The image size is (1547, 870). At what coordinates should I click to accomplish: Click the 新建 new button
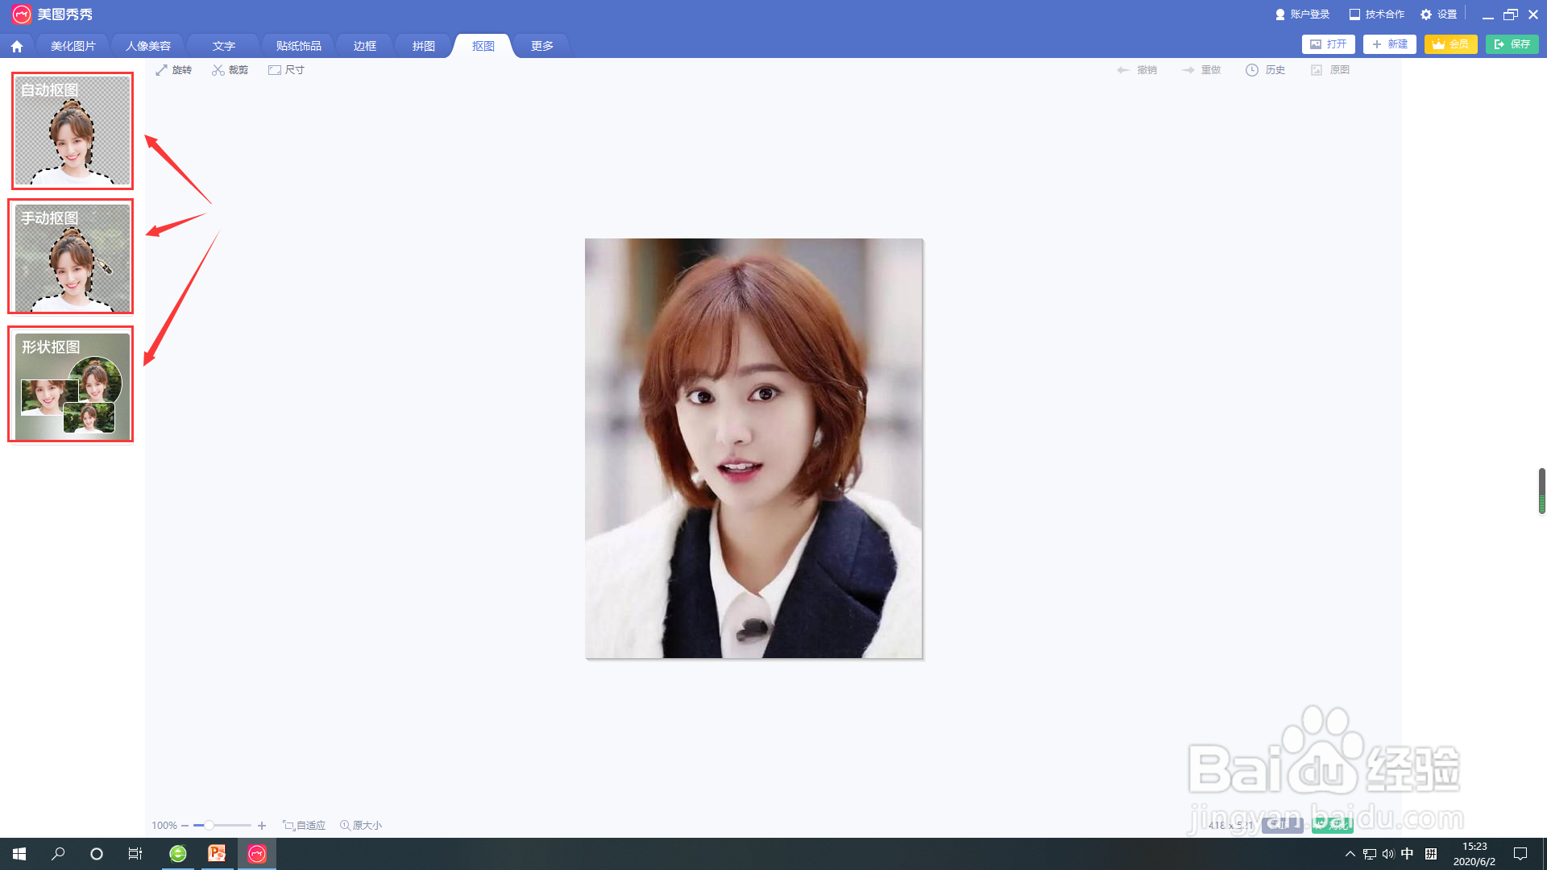point(1389,44)
